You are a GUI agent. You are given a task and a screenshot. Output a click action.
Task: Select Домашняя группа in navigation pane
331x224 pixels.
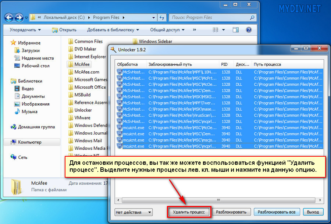coord(33,127)
